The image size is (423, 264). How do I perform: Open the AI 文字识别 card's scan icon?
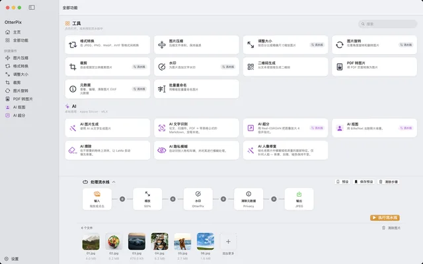(161, 128)
